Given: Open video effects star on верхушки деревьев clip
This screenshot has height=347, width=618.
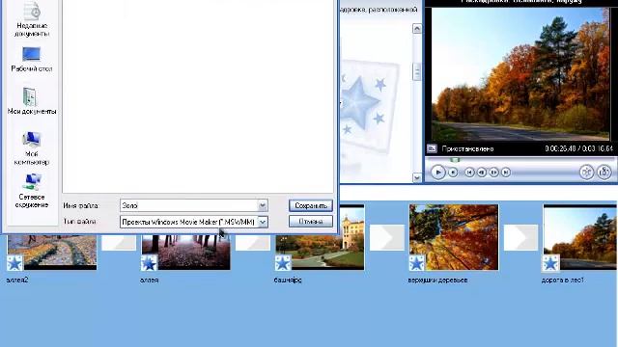Looking at the screenshot, I should pyautogui.click(x=416, y=263).
